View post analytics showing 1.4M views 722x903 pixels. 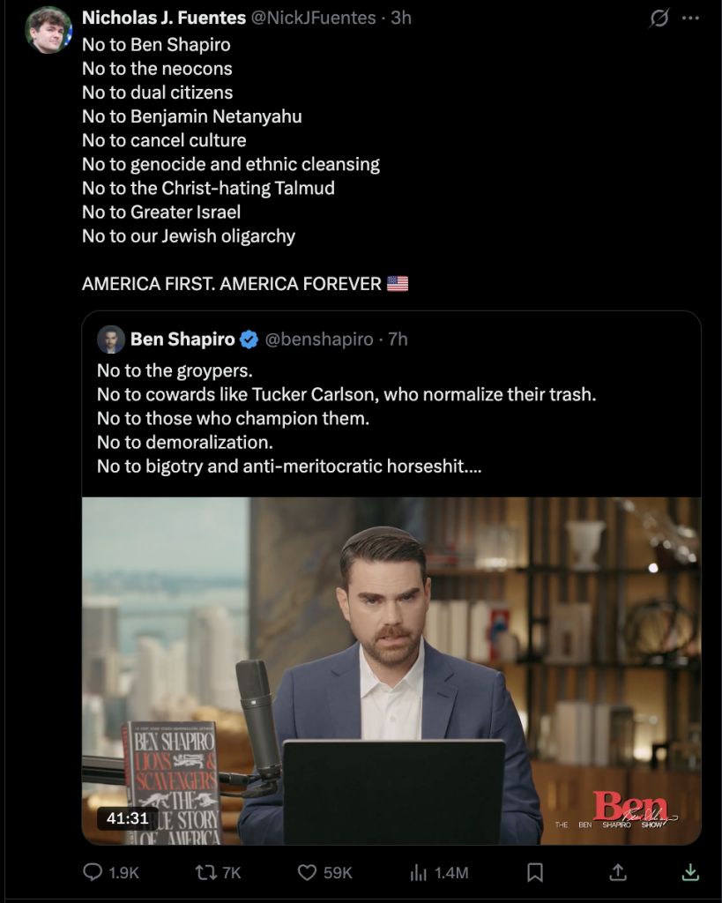[419, 873]
